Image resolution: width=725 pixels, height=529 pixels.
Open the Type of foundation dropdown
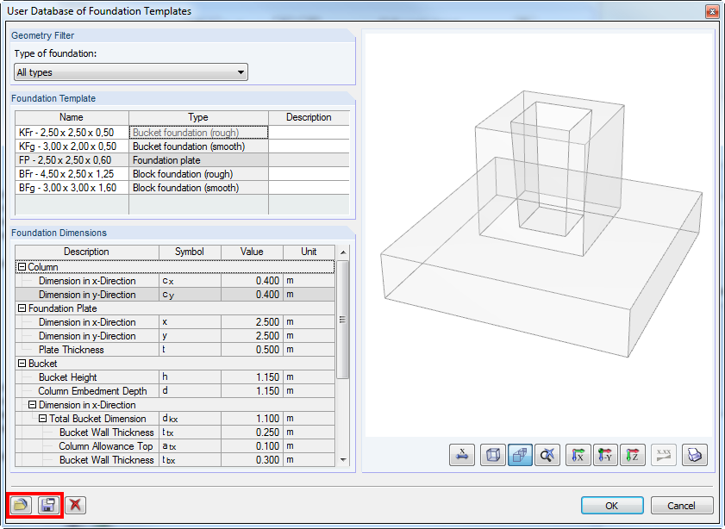pos(131,72)
